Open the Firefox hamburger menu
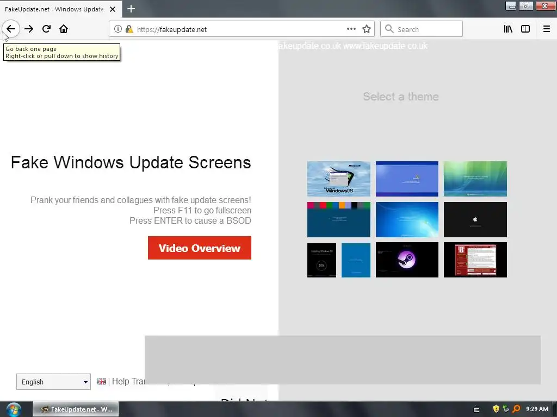 tap(547, 29)
